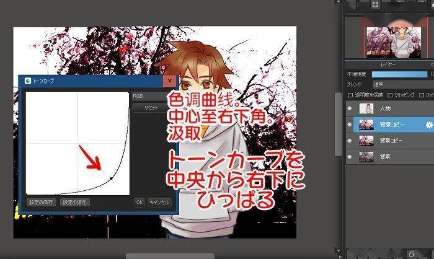Click the center of tone curve graph

point(77,143)
